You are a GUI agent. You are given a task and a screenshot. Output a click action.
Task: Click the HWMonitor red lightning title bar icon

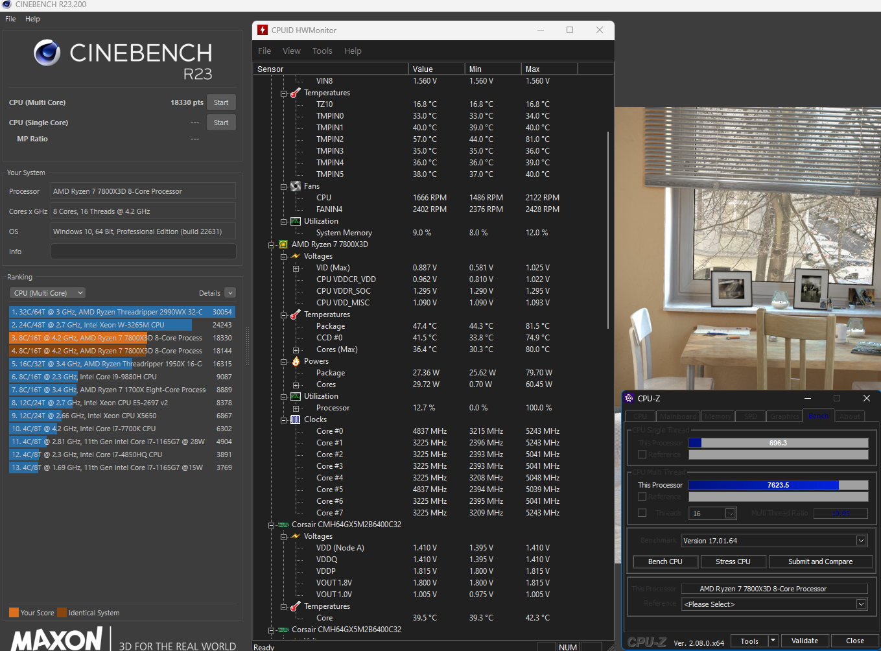coord(263,30)
